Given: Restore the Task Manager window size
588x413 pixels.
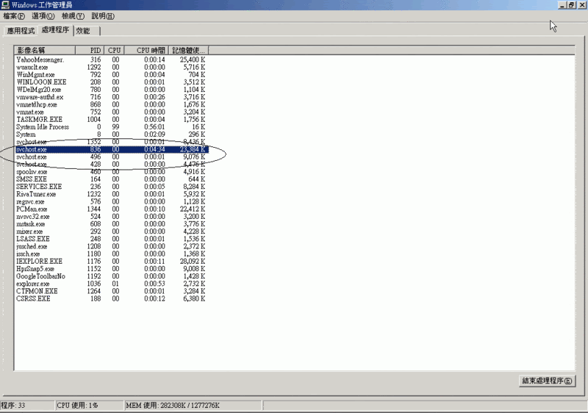Looking at the screenshot, I should (x=571, y=5).
